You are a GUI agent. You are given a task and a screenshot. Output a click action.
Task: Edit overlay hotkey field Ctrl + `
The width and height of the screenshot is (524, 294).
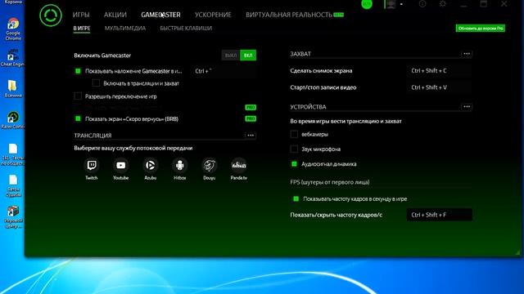pyautogui.click(x=224, y=71)
